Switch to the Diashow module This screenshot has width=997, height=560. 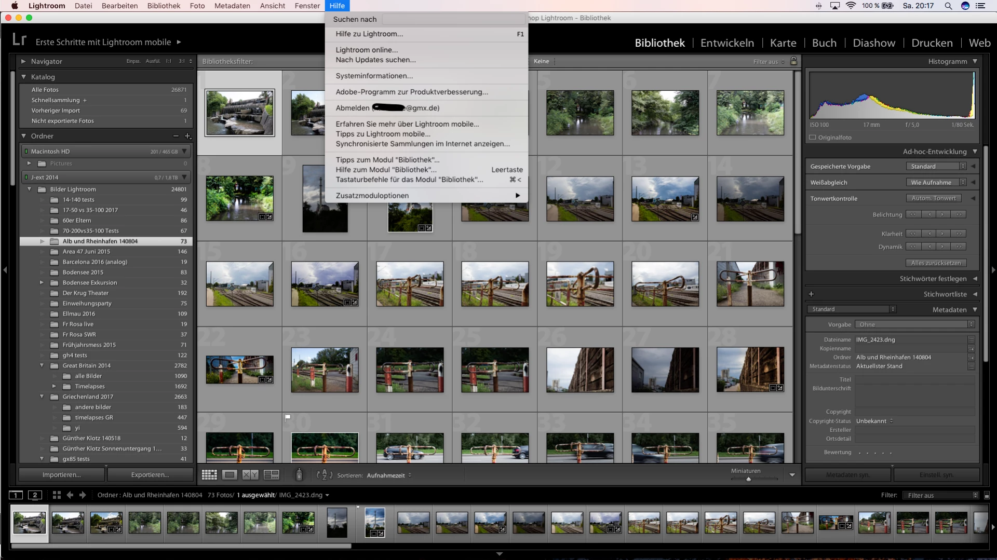[874, 43]
